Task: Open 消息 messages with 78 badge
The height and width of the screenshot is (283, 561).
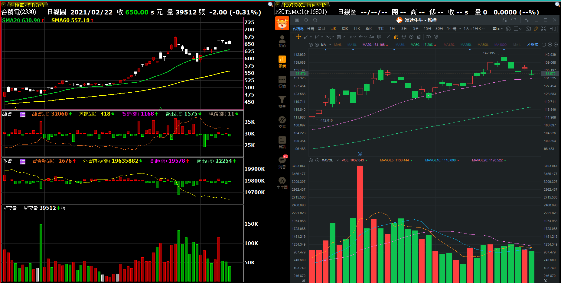Action: [x=282, y=163]
